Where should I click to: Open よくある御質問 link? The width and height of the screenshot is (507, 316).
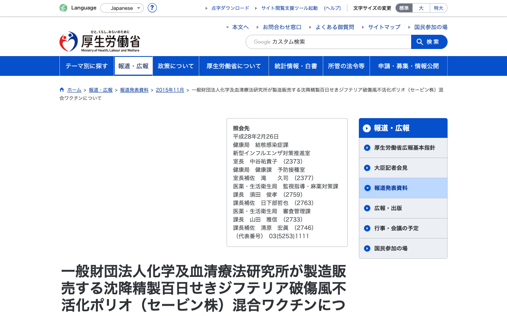coord(335,27)
